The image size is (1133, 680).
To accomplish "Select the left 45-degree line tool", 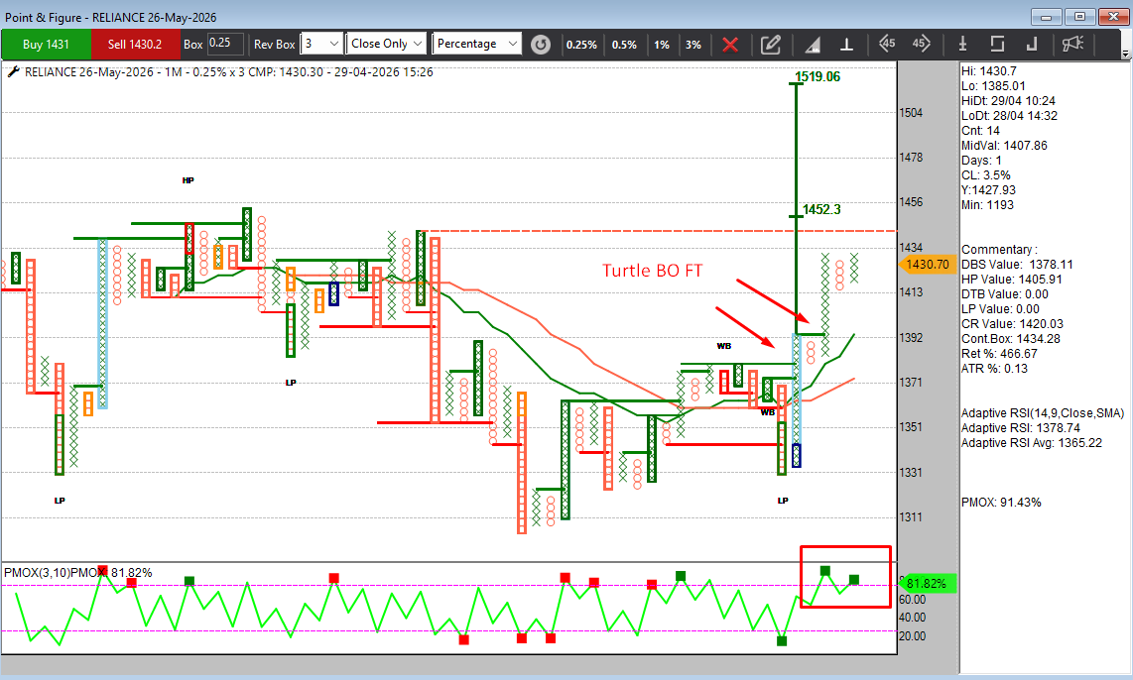I will (x=887, y=44).
